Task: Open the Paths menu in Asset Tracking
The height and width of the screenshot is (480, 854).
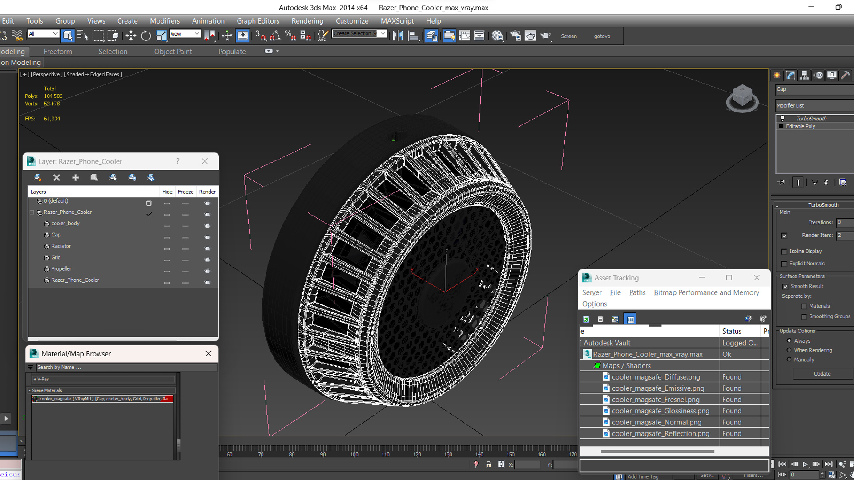Action: pos(637,292)
